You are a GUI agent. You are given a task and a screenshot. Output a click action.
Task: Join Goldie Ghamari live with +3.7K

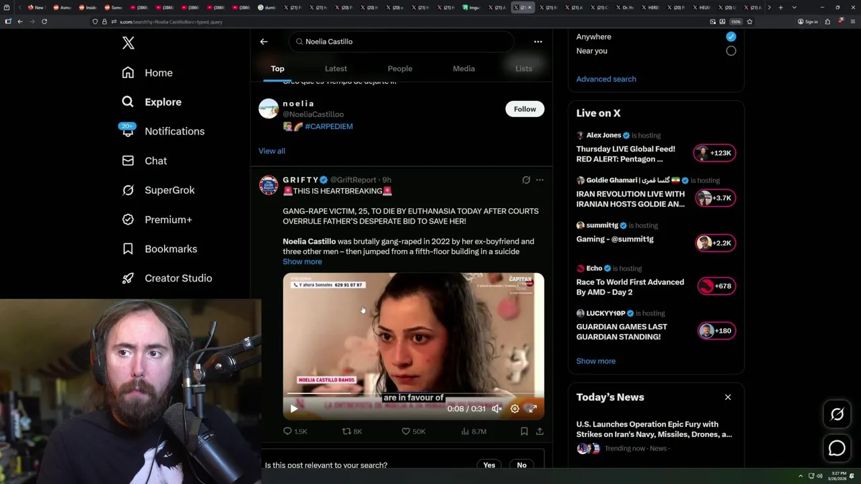[716, 198]
